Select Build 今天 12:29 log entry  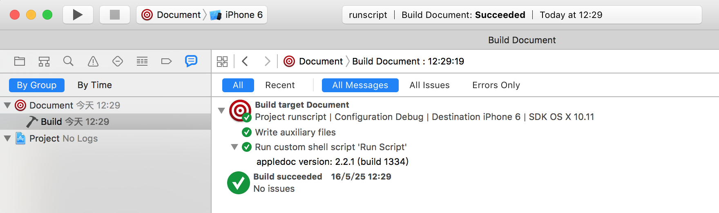coord(105,122)
